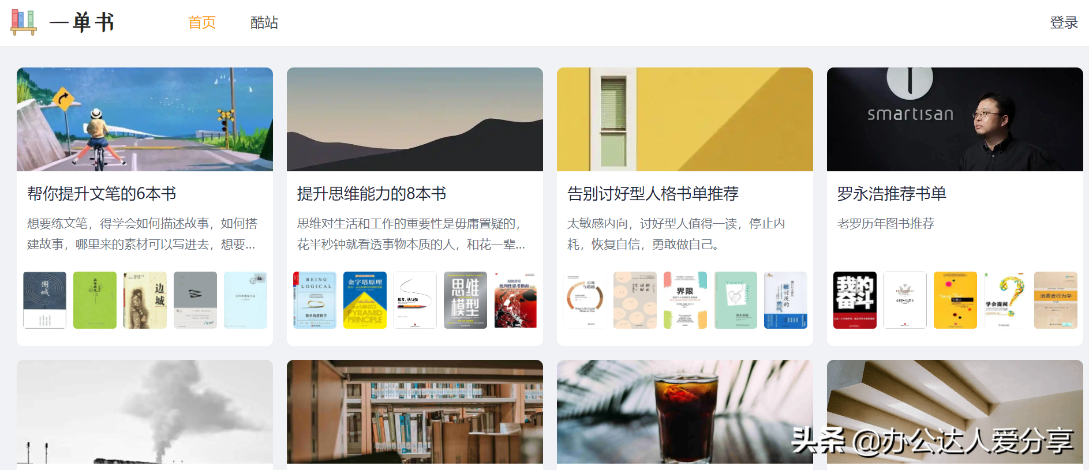Switch to the 酷站 tab
The image size is (1089, 470).
click(264, 22)
